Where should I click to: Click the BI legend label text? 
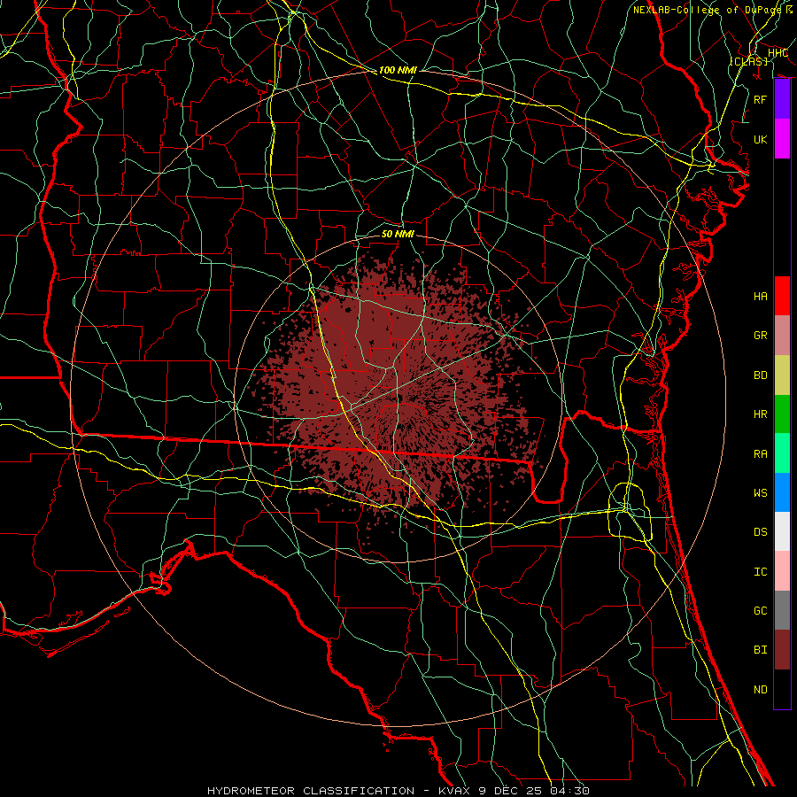point(761,650)
